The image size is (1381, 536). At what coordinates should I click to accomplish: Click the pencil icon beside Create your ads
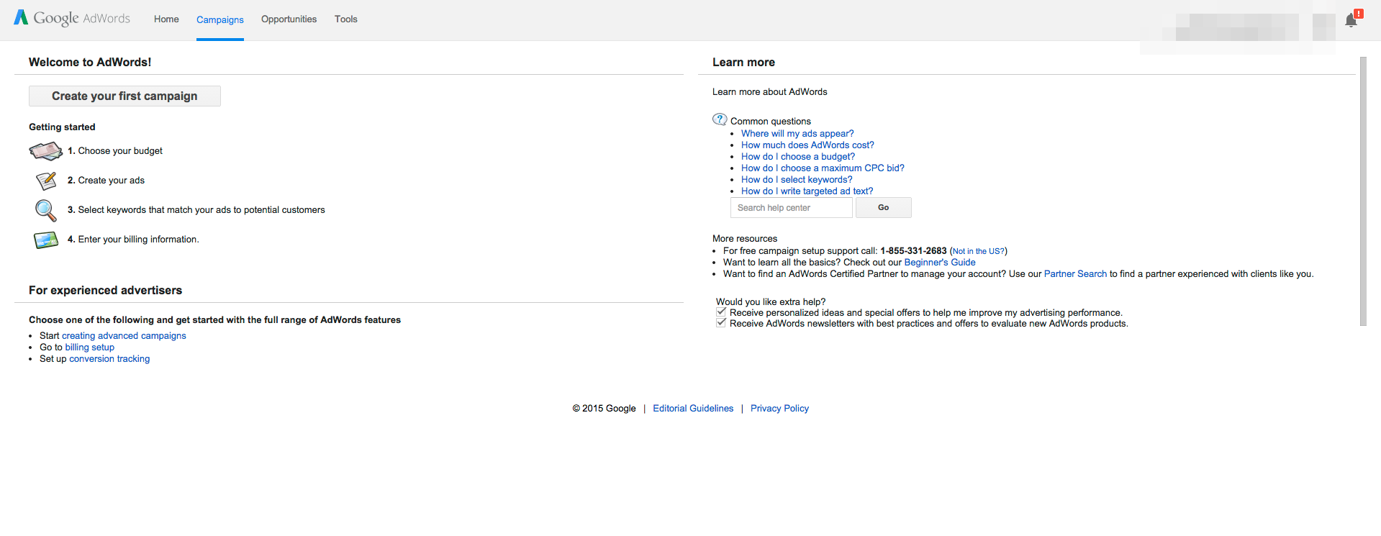click(x=46, y=181)
